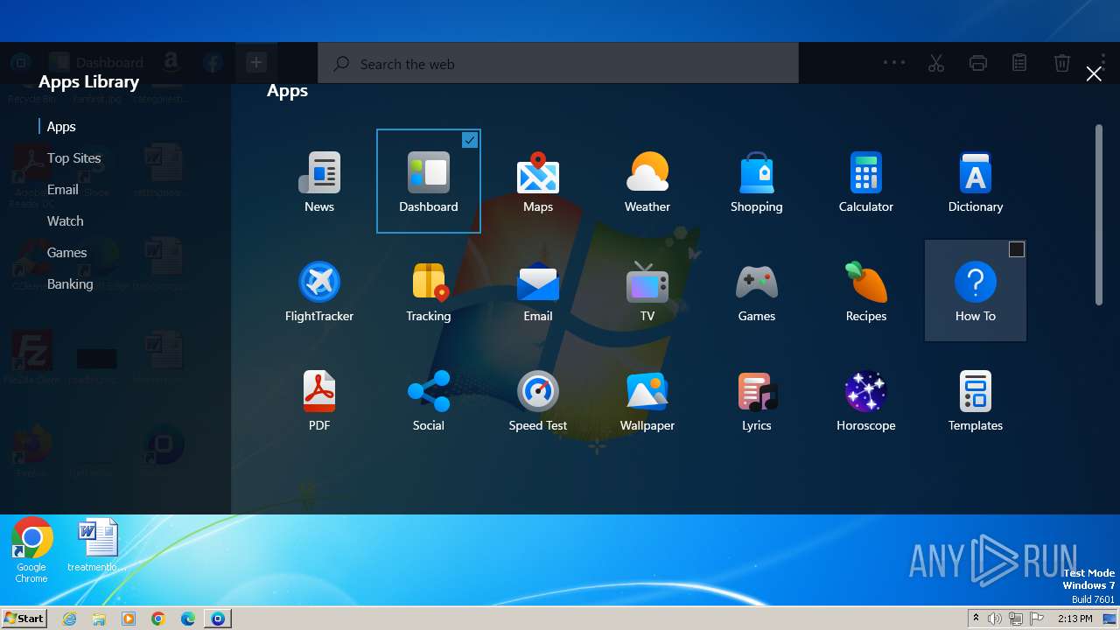This screenshot has width=1120, height=630.
Task: Click the taskbar clock 2:13 PM
Action: pyautogui.click(x=1074, y=619)
